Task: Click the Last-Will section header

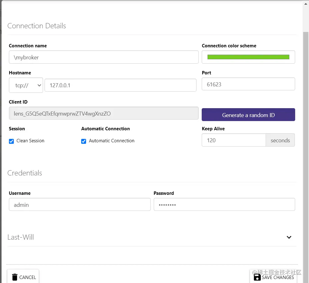Action: pyautogui.click(x=21, y=237)
